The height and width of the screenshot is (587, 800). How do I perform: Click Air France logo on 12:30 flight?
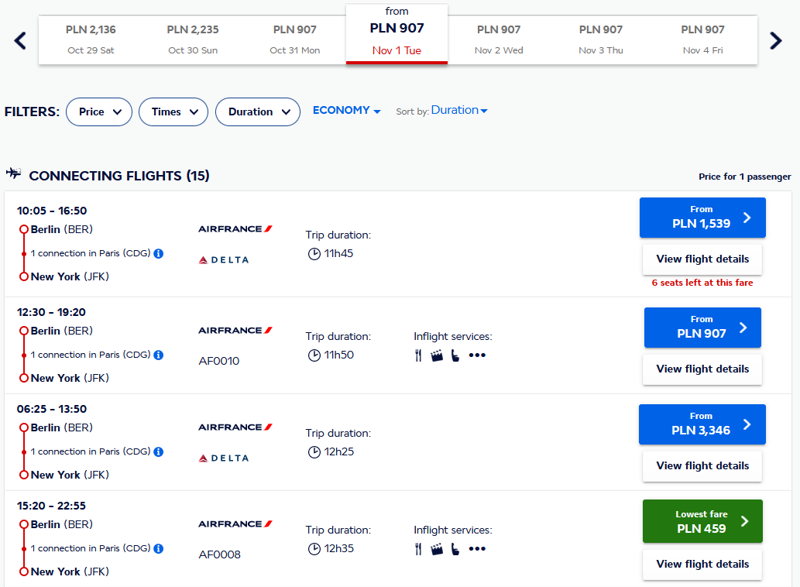pos(235,331)
